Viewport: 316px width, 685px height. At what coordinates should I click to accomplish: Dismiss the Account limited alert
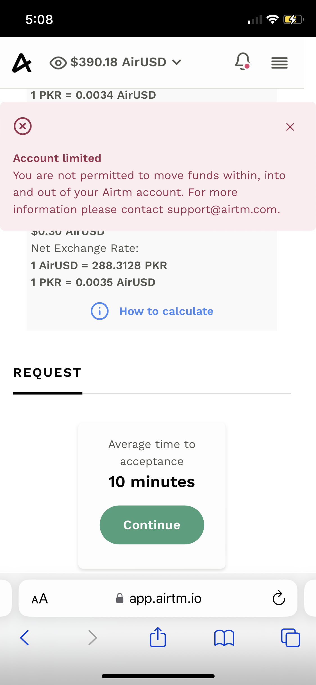(x=290, y=127)
